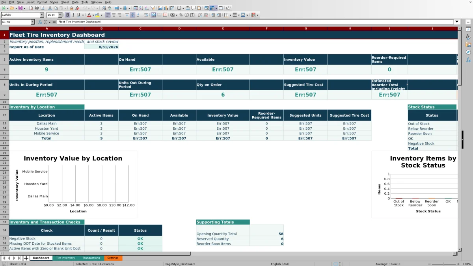The width and height of the screenshot is (473, 266).
Task: Toggle Bold formatting
Action: (x=67, y=15)
